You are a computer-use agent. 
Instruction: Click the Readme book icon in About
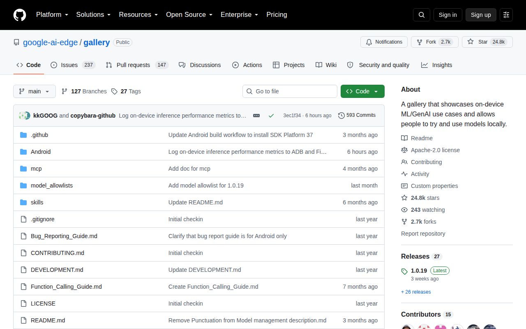coord(404,138)
